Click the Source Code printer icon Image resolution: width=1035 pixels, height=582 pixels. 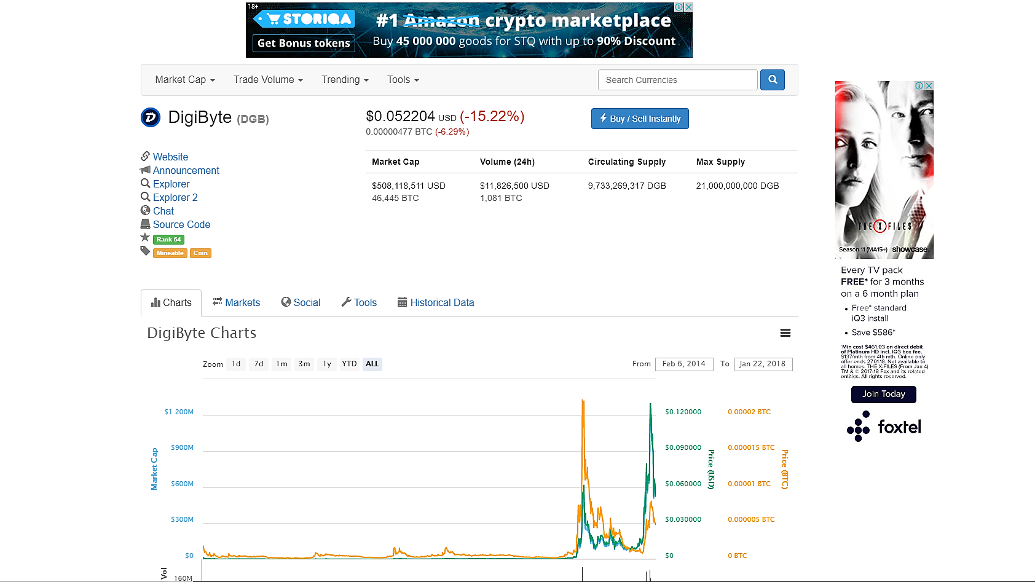coord(145,224)
